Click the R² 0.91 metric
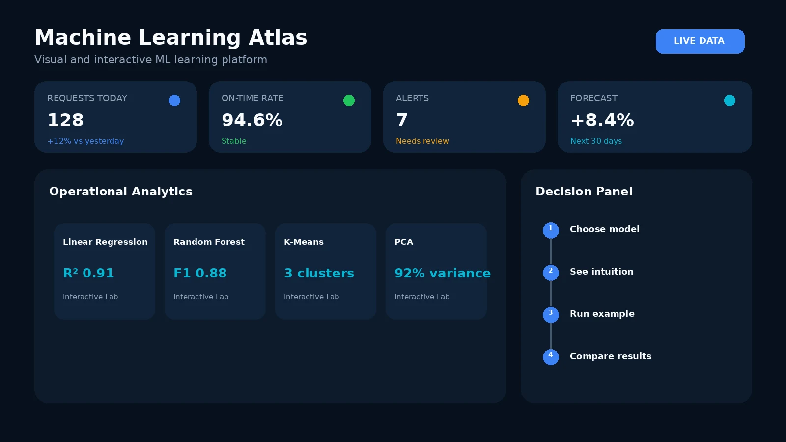This screenshot has width=786, height=442. tap(88, 273)
